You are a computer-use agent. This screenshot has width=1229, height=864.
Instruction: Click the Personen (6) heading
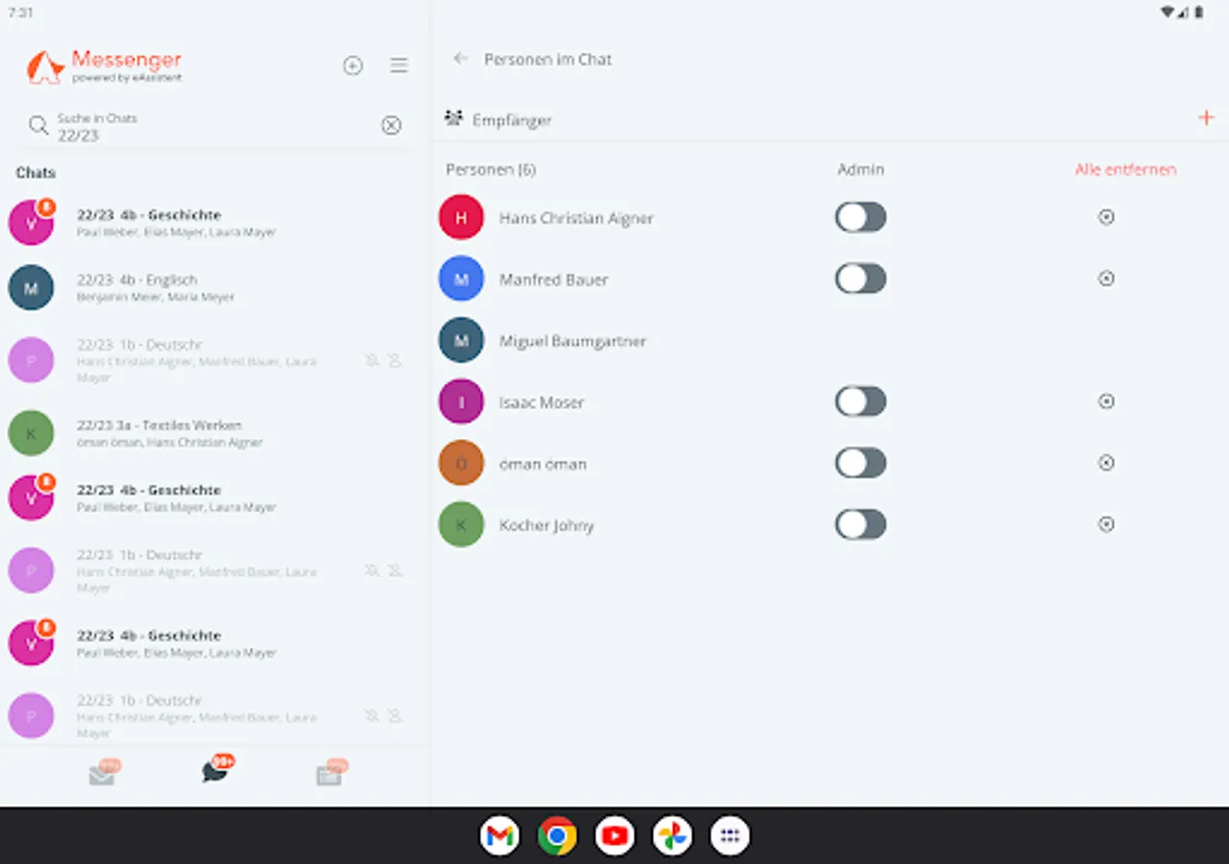(x=491, y=170)
